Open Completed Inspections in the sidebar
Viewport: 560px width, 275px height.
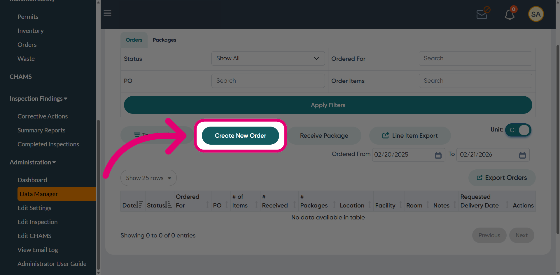coord(48,144)
